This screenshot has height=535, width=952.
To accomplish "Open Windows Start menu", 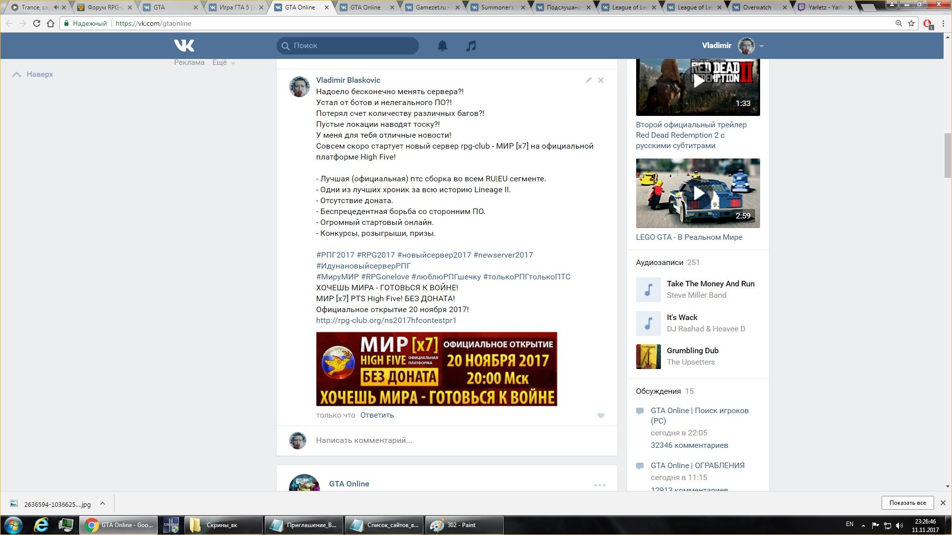I will point(13,525).
